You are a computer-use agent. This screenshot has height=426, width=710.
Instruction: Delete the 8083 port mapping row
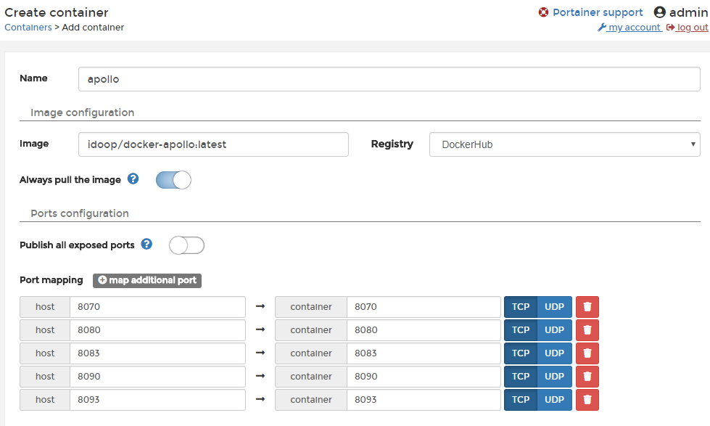pyautogui.click(x=587, y=353)
